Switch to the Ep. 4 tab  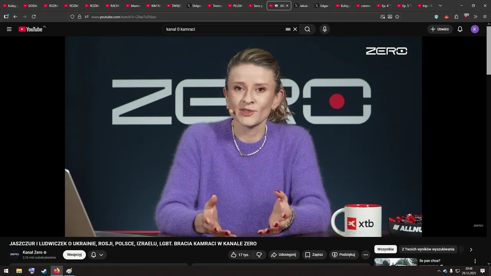pos(384,6)
